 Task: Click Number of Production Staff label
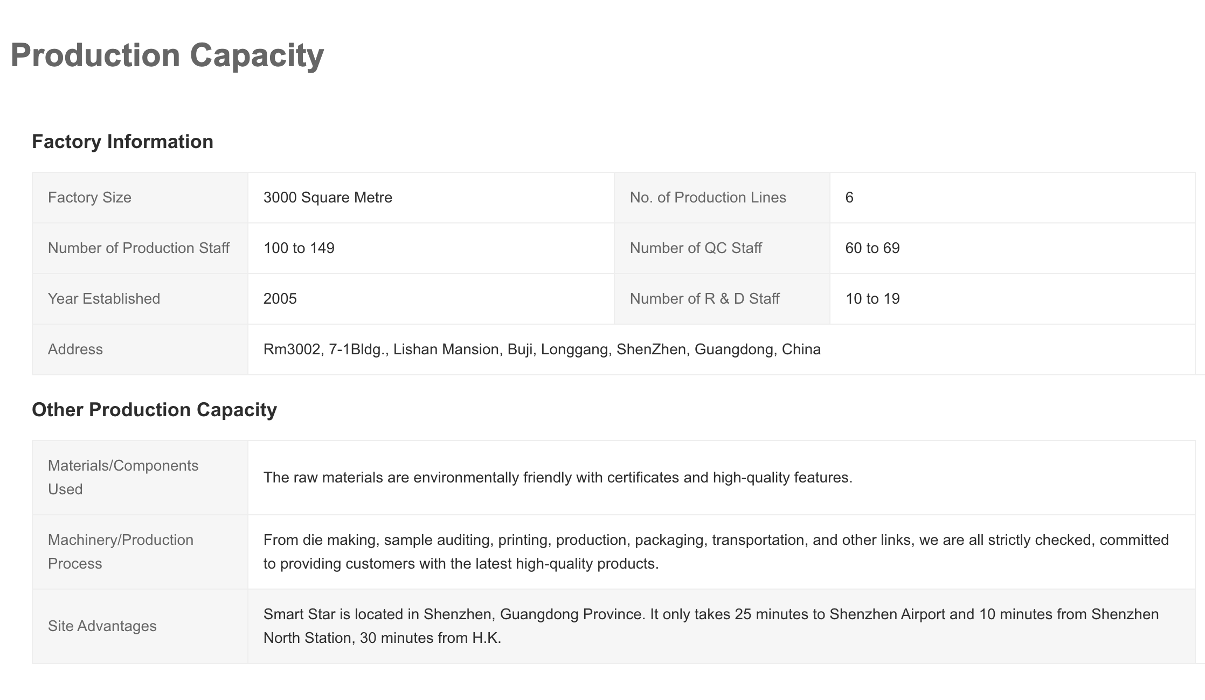[139, 248]
